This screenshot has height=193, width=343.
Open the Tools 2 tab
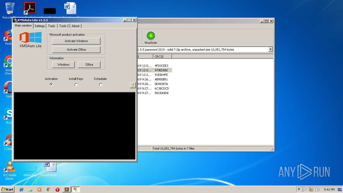click(64, 26)
